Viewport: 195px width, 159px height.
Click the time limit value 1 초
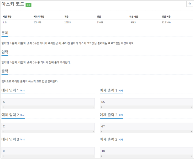5,22
